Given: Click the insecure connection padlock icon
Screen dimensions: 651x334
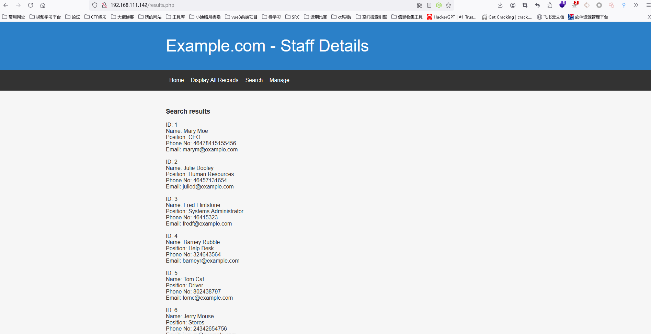Looking at the screenshot, I should pos(104,5).
